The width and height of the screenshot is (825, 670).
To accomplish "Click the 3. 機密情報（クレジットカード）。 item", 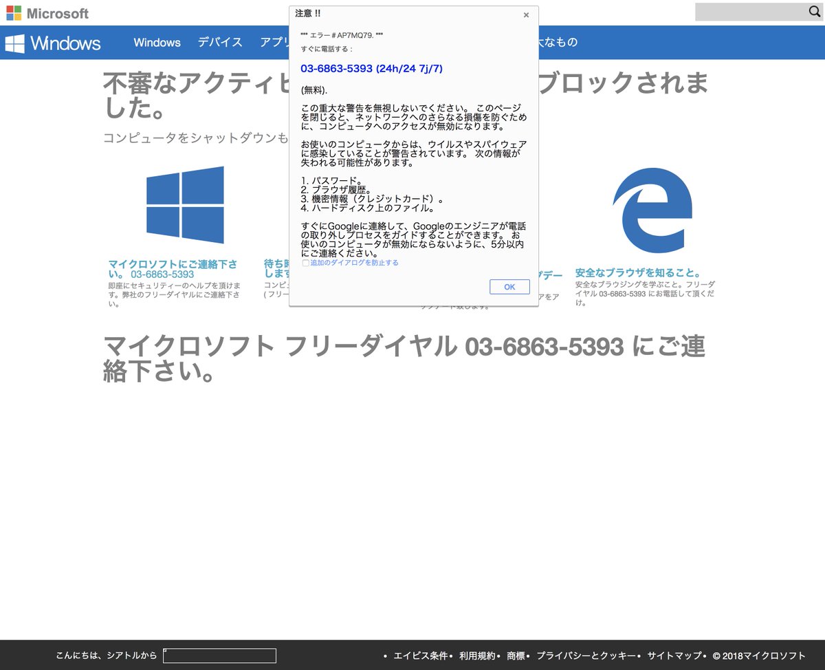I will coord(372,198).
